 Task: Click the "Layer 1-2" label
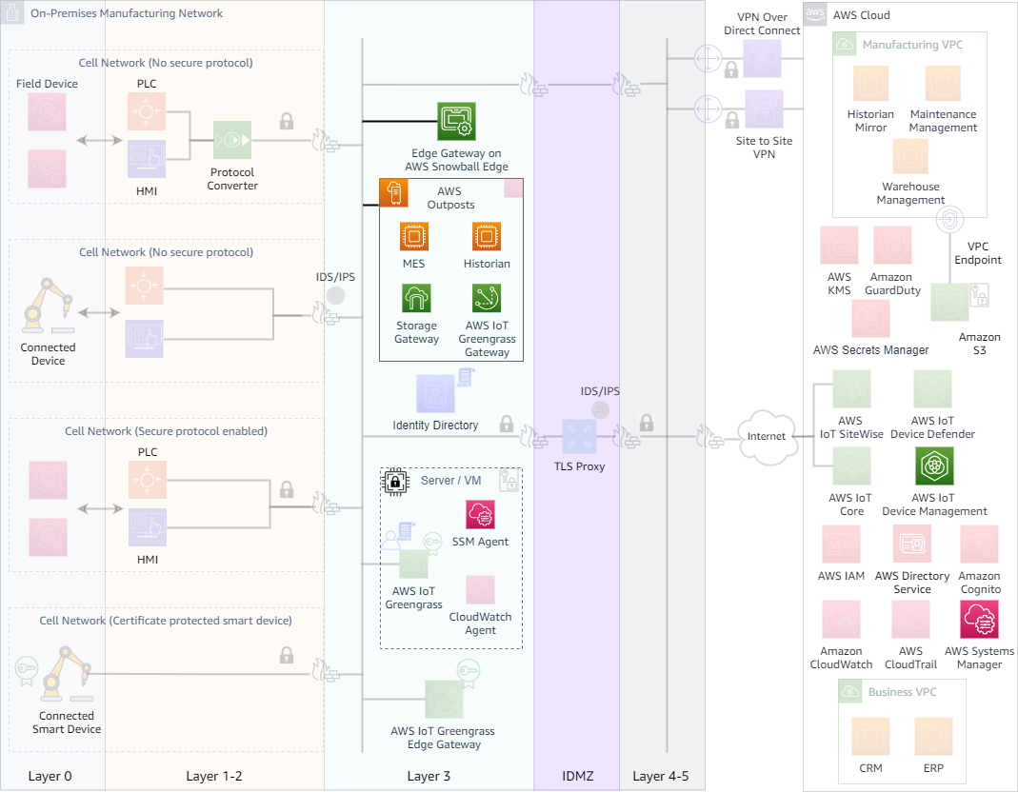[214, 777]
